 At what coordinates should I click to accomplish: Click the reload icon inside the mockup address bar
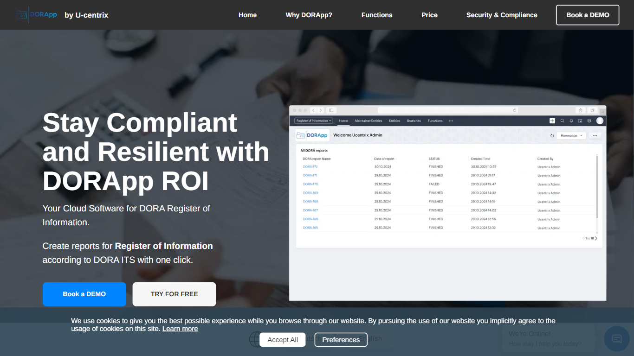coord(515,110)
